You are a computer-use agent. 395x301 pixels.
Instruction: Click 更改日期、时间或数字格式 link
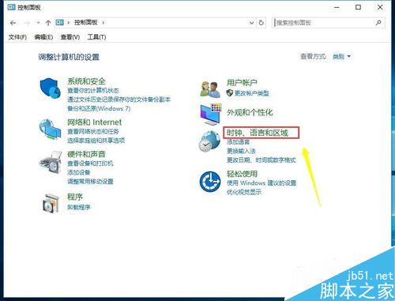coord(261,160)
